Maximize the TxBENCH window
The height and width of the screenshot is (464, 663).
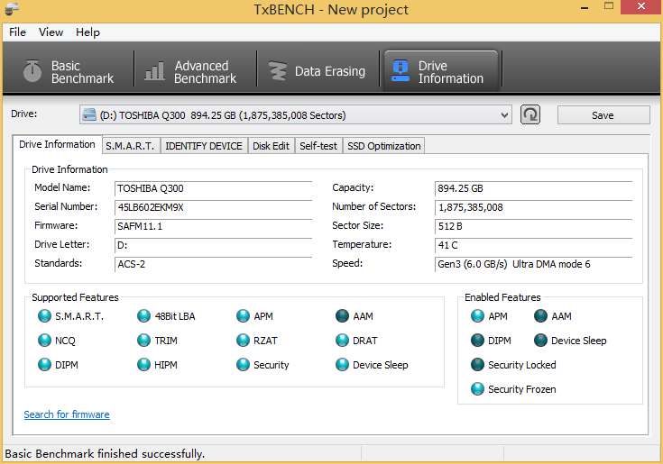click(609, 6)
